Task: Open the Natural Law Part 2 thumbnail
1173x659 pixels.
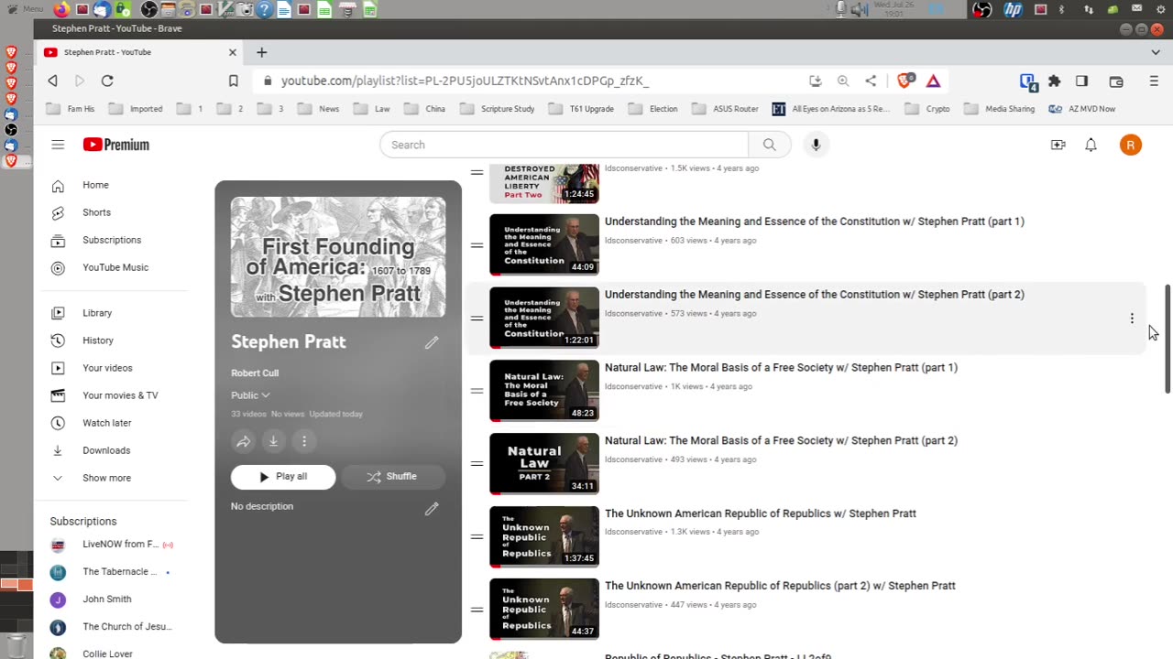Action: tap(544, 463)
